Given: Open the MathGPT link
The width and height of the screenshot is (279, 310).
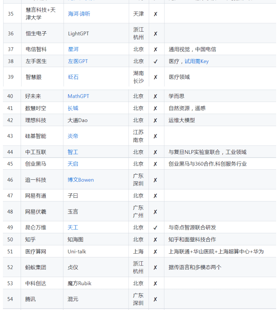Looking at the screenshot, I should pyautogui.click(x=78, y=96).
